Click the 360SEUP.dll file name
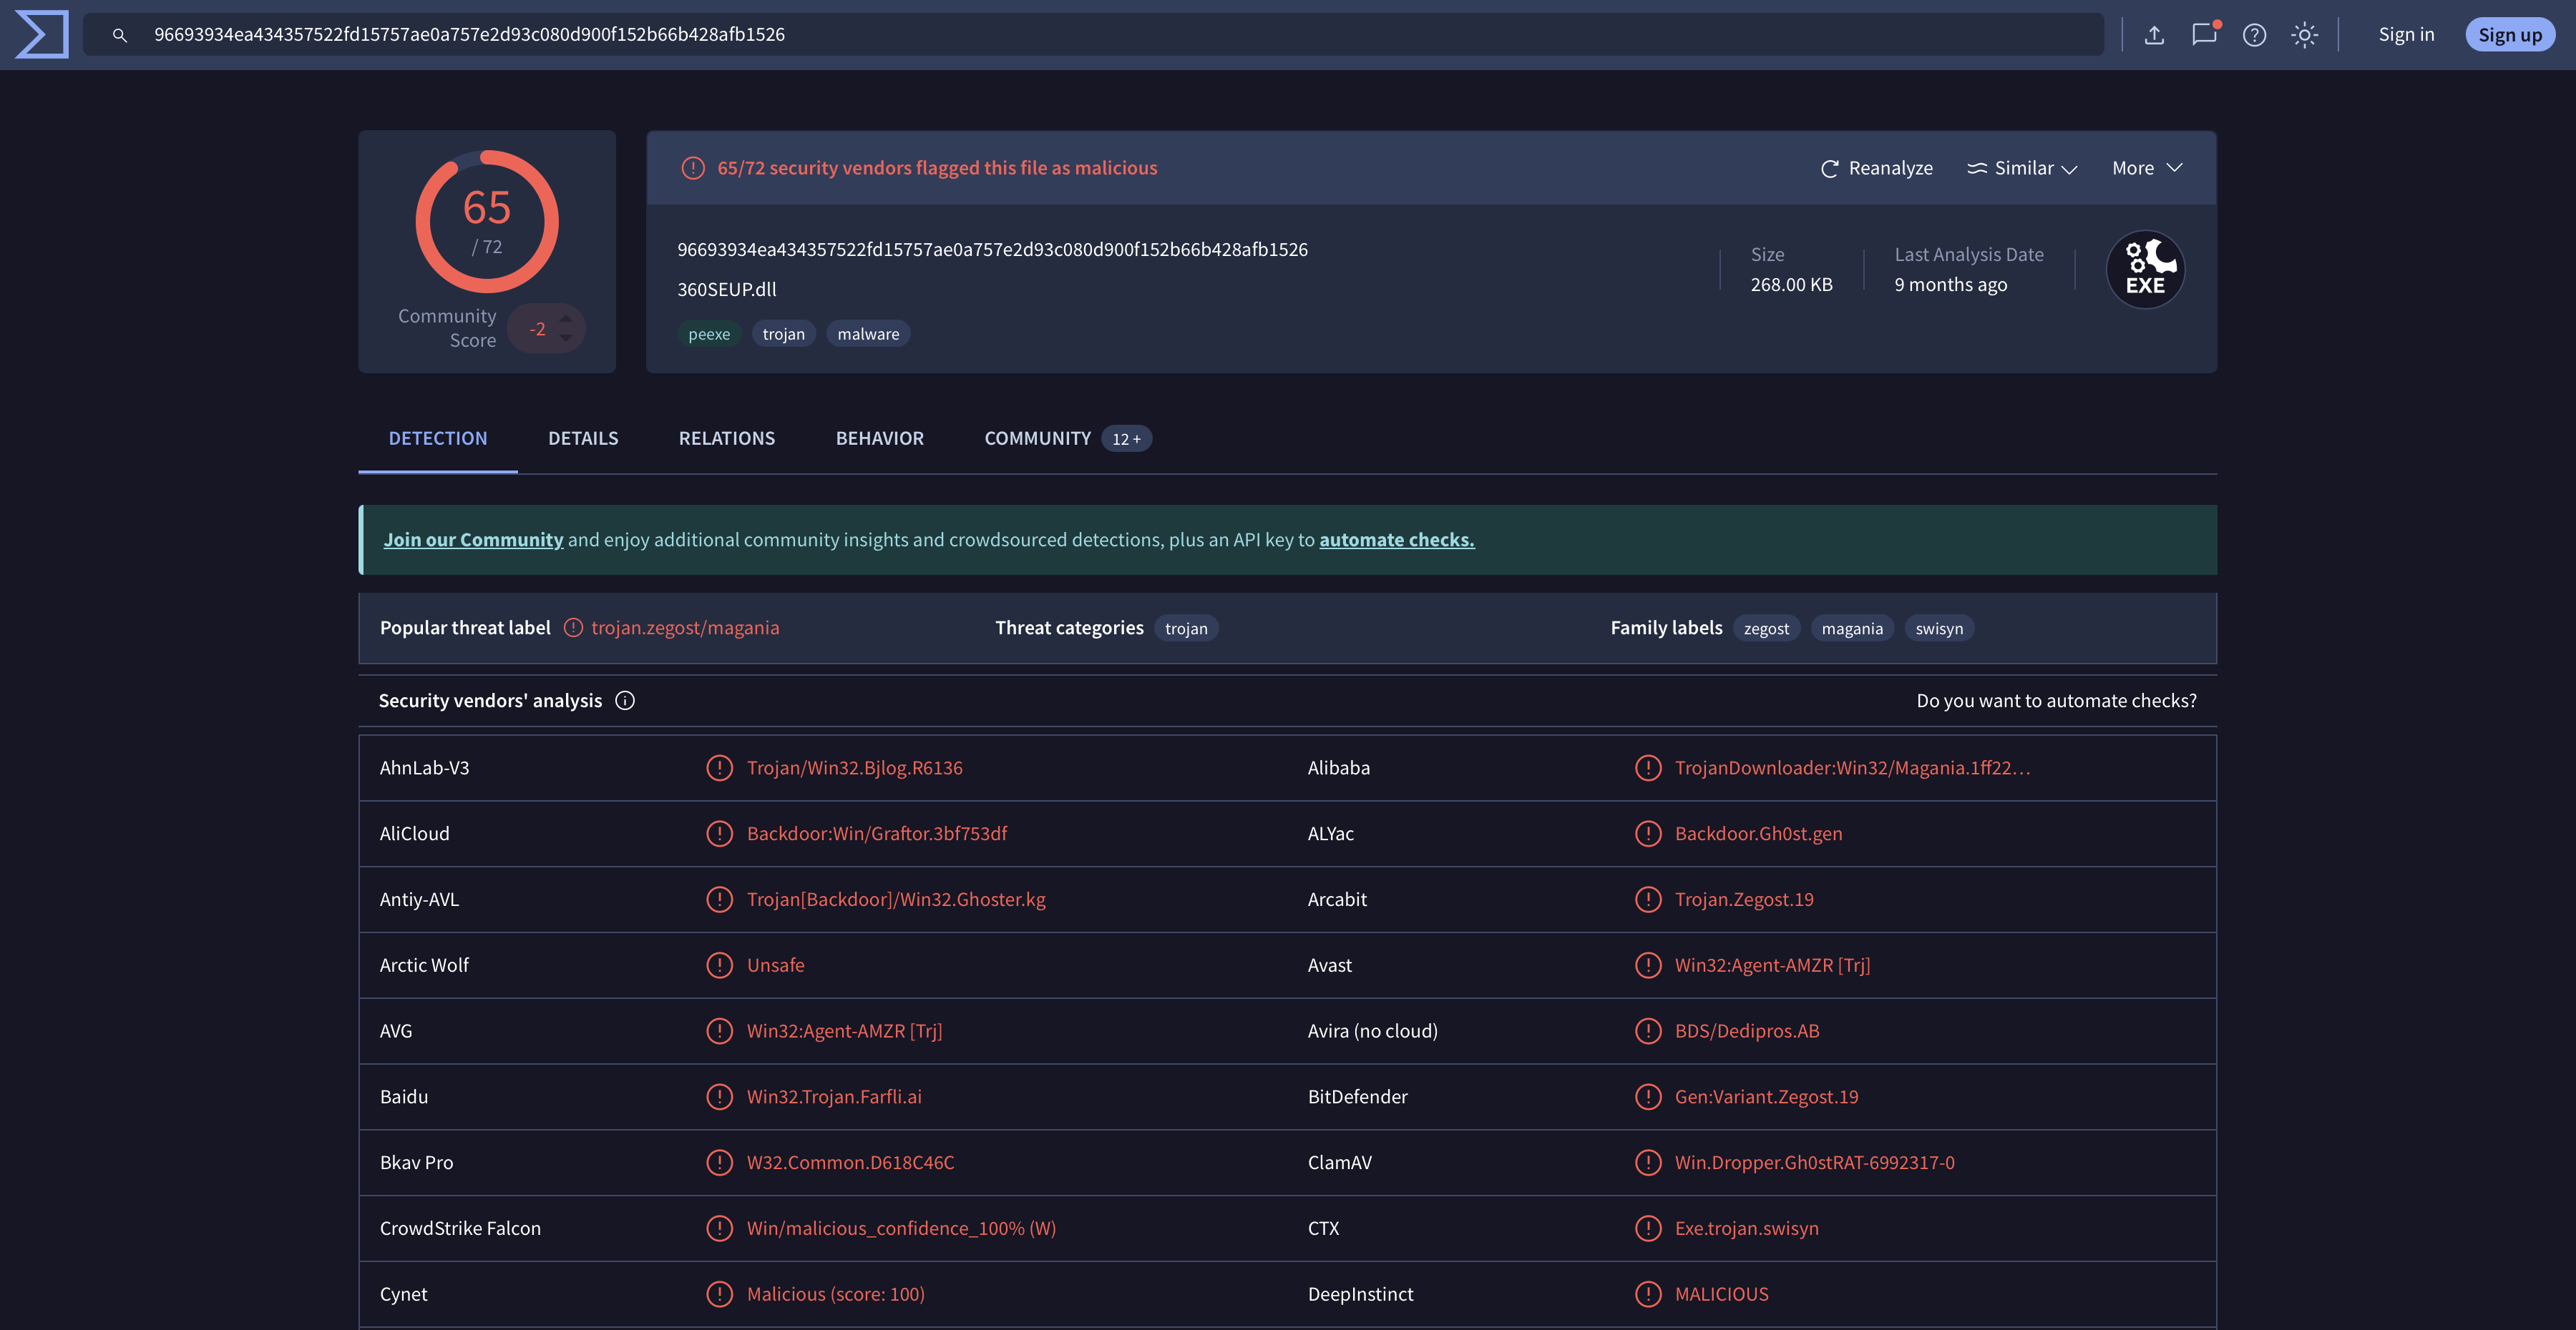 (x=727, y=290)
